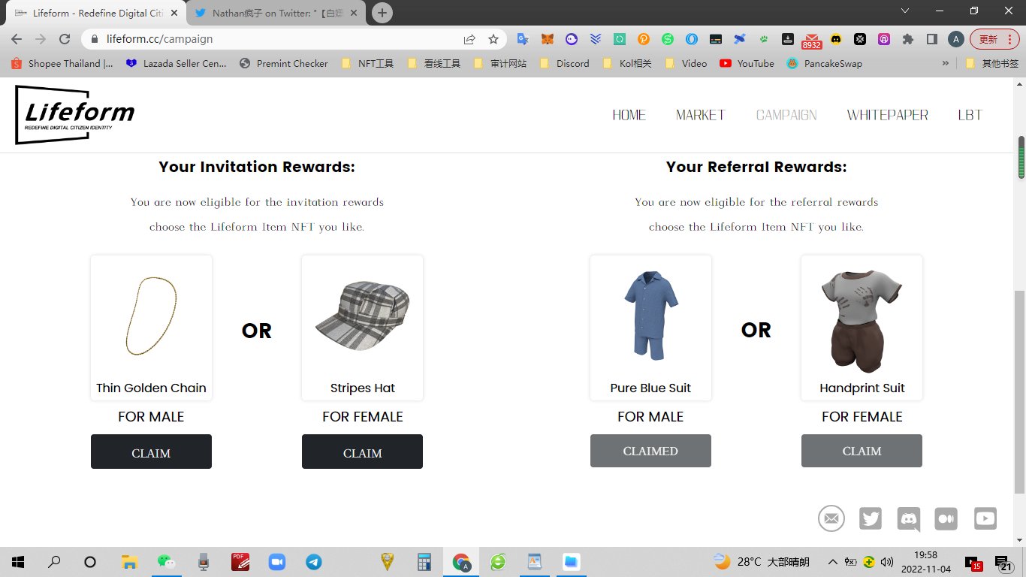Open the Lifeform Twitter icon
1026x577 pixels.
pyautogui.click(x=871, y=518)
